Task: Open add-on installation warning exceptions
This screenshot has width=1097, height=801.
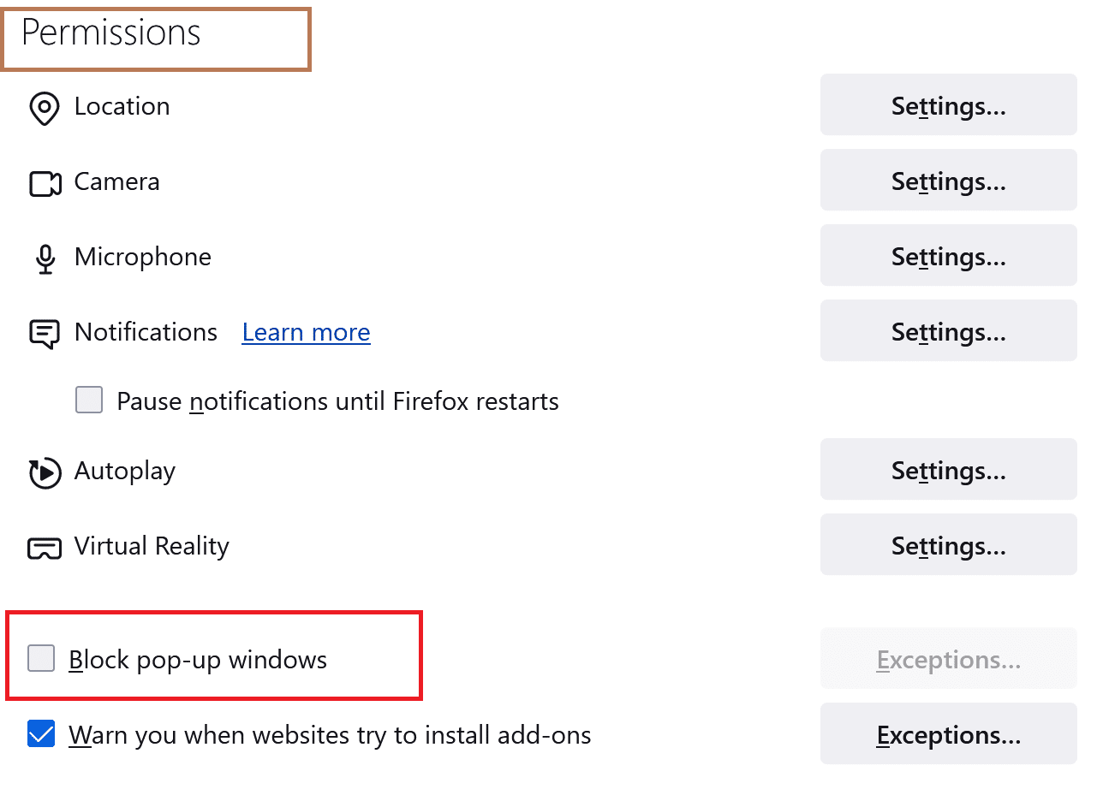Action: click(x=947, y=733)
